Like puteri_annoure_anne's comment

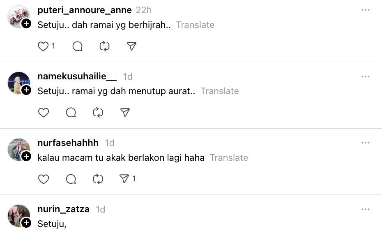(44, 46)
